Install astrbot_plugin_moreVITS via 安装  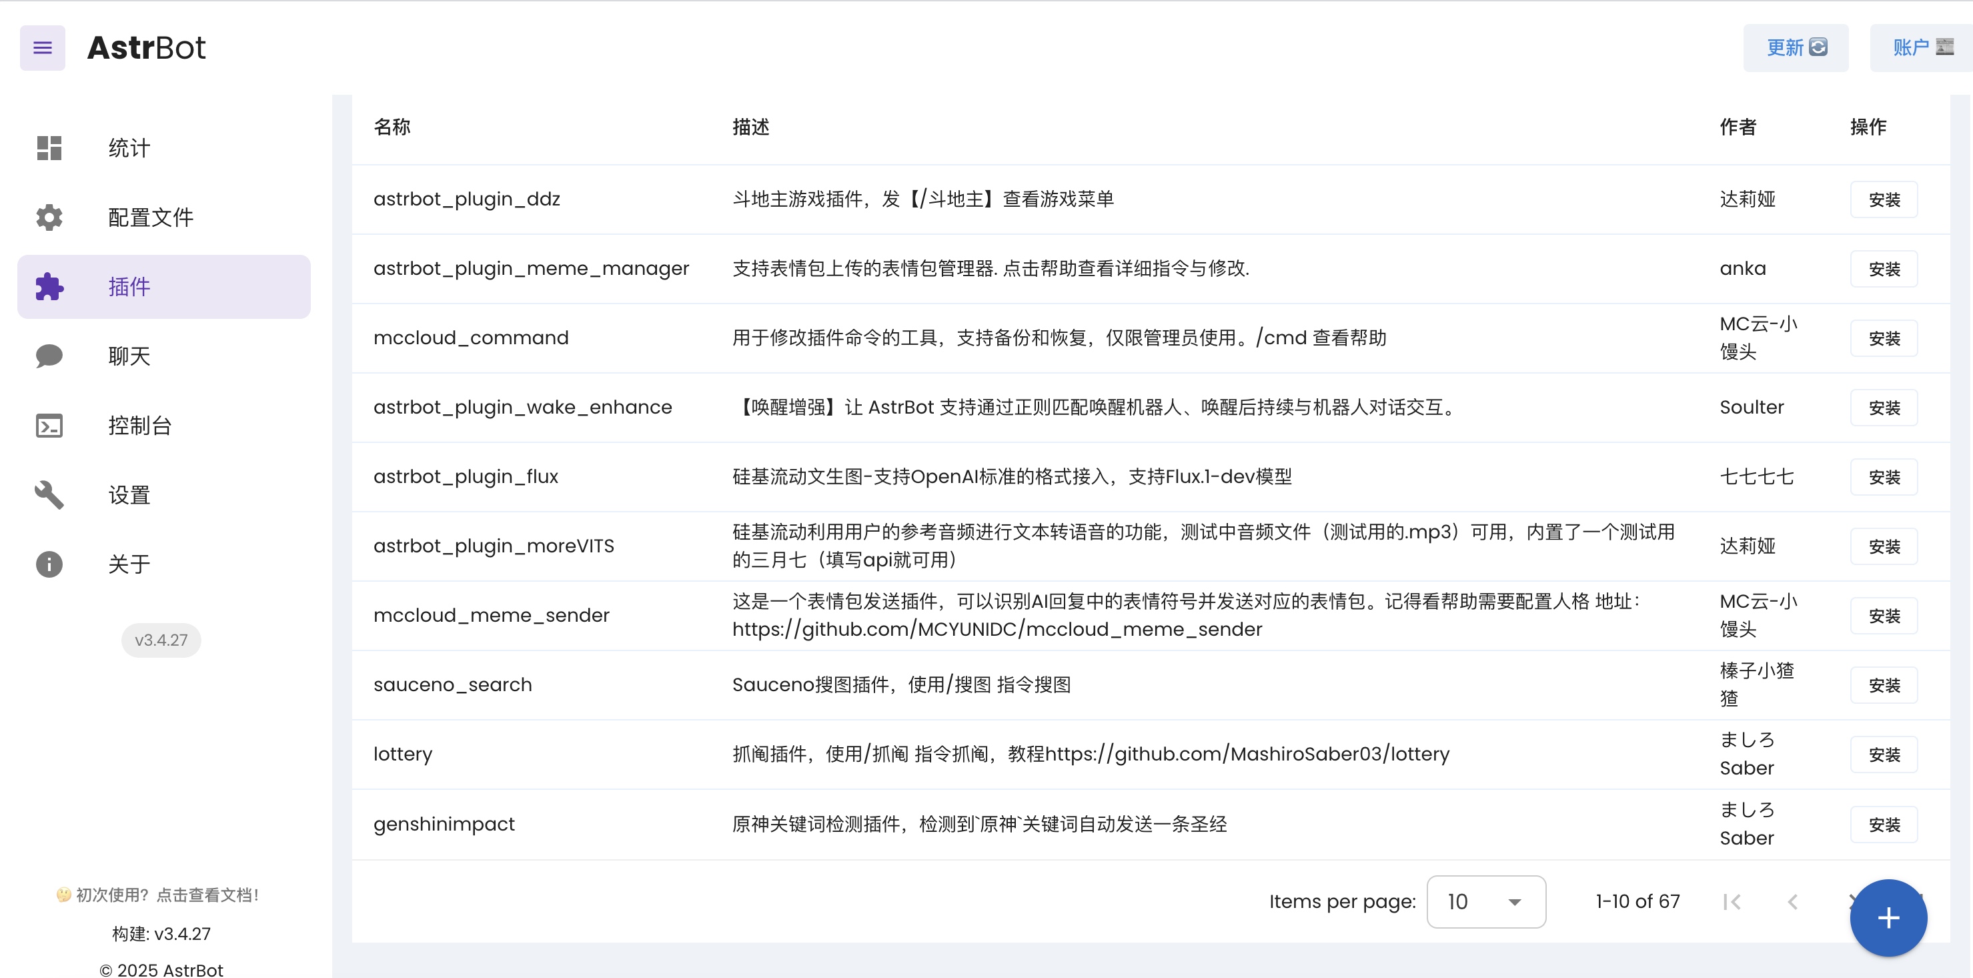coord(1884,547)
